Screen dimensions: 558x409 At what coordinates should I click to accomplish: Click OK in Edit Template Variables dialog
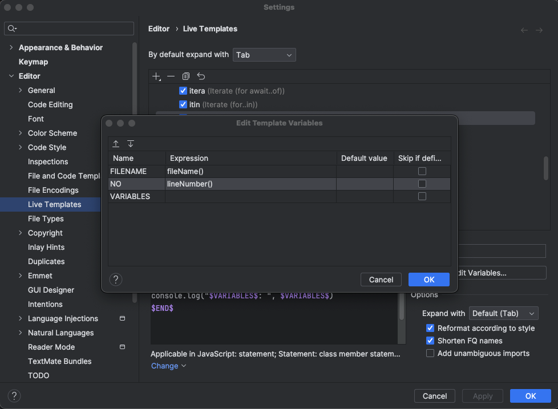click(x=429, y=280)
